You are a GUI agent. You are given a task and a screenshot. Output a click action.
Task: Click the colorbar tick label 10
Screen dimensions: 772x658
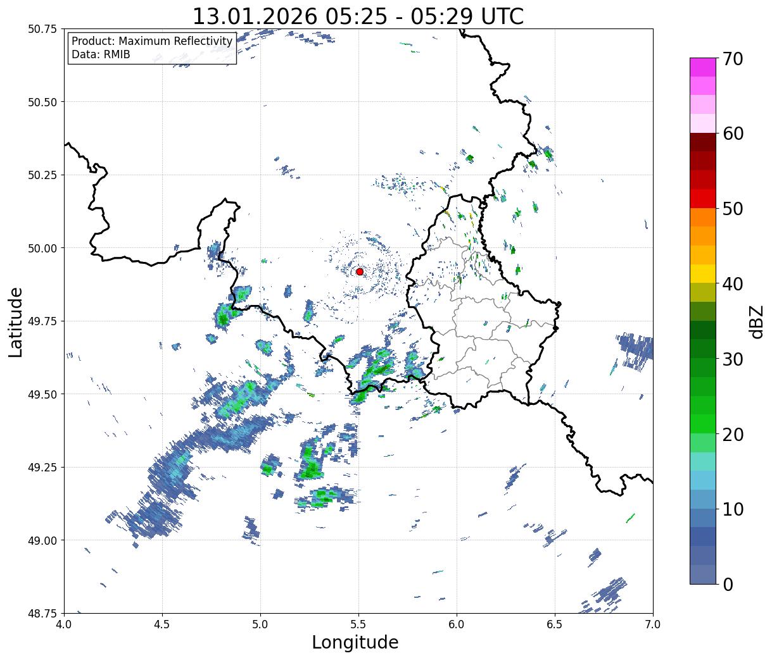[732, 509]
